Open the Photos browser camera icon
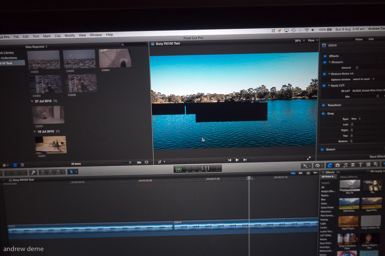Viewport: 385px width, 256px height. click(x=338, y=165)
